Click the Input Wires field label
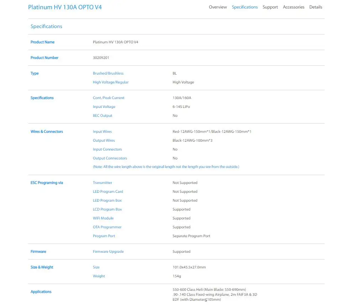The image size is (356, 305). point(102,132)
